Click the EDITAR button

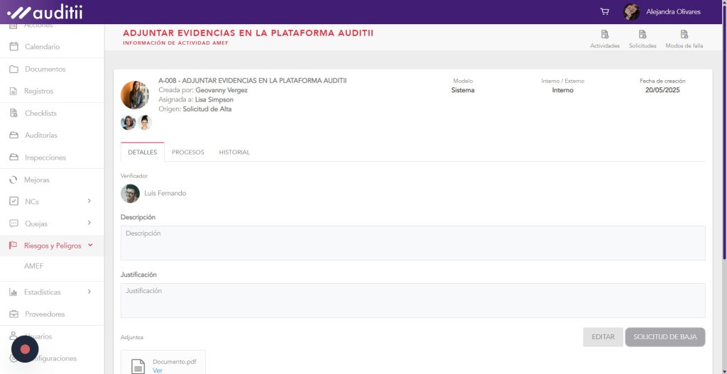[x=603, y=337]
